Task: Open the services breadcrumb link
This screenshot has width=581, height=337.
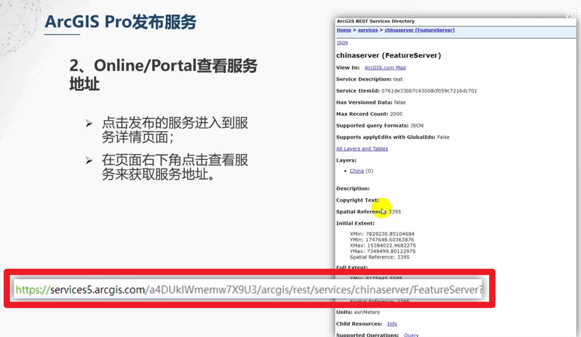Action: coord(368,30)
